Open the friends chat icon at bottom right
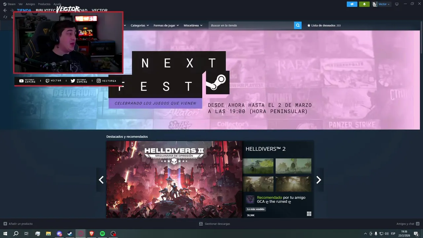423x238 pixels. [418, 224]
